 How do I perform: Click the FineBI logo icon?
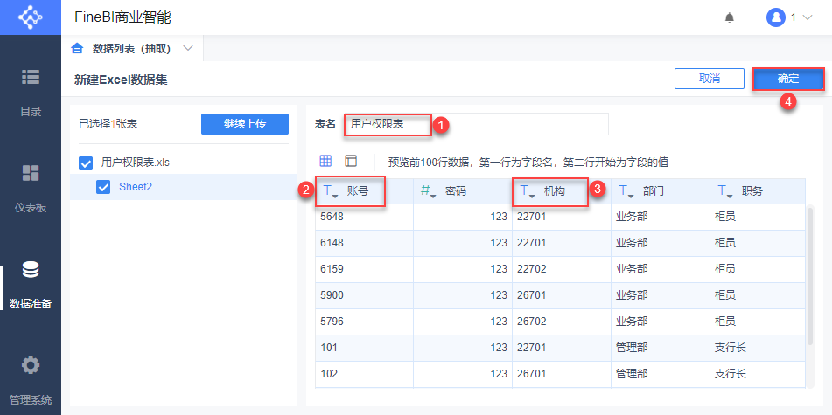[31, 17]
